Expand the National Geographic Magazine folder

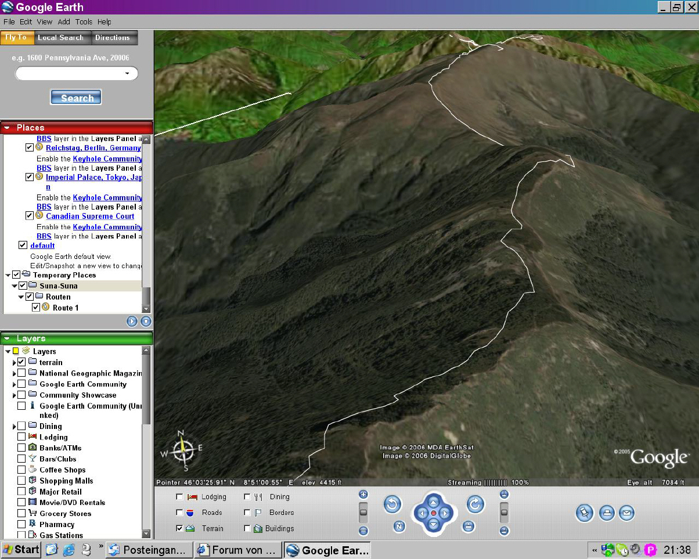pyautogui.click(x=15, y=373)
